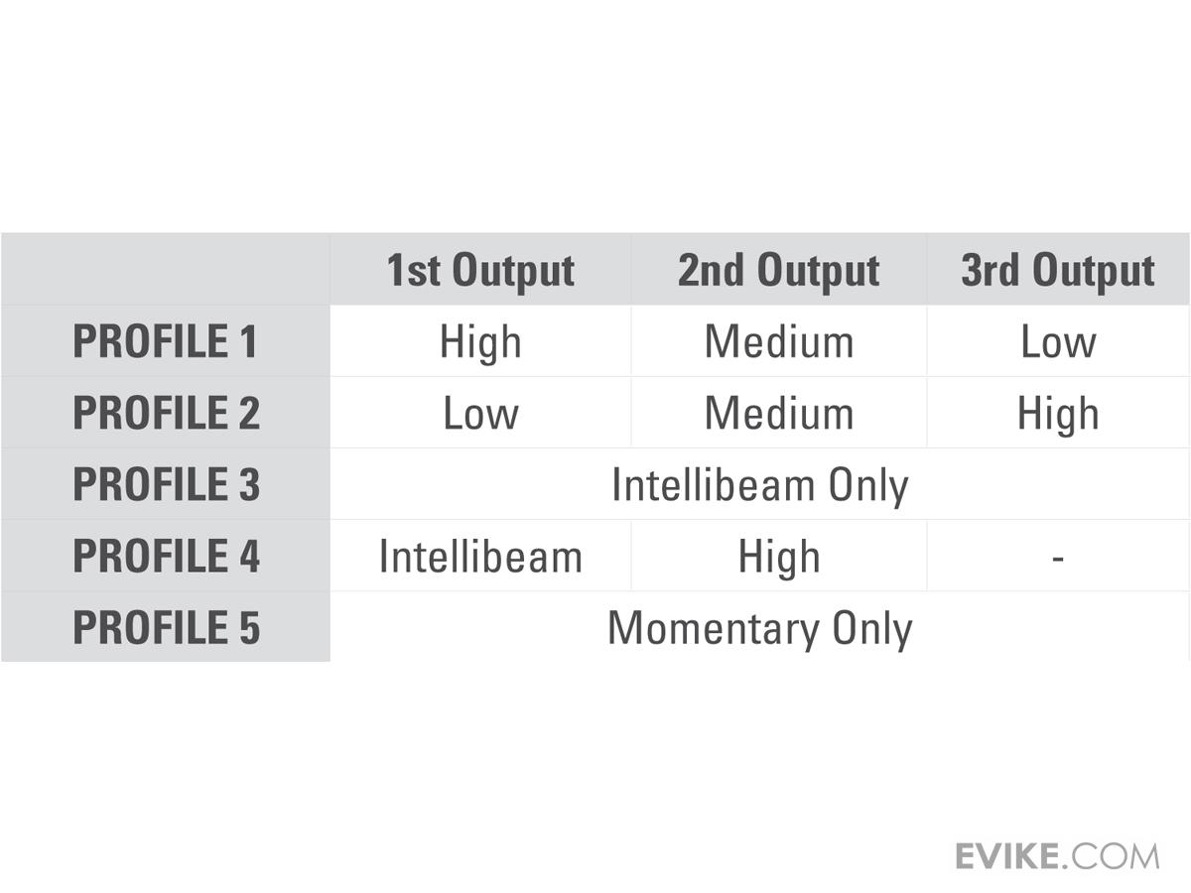1191x893 pixels.
Task: Select Low in the Profile 2 row
Action: (480, 414)
